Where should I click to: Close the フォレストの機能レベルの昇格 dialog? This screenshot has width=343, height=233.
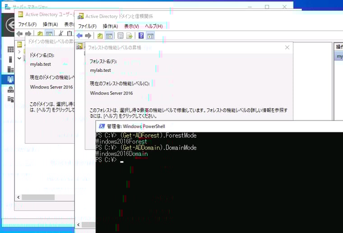pyautogui.click(x=287, y=47)
